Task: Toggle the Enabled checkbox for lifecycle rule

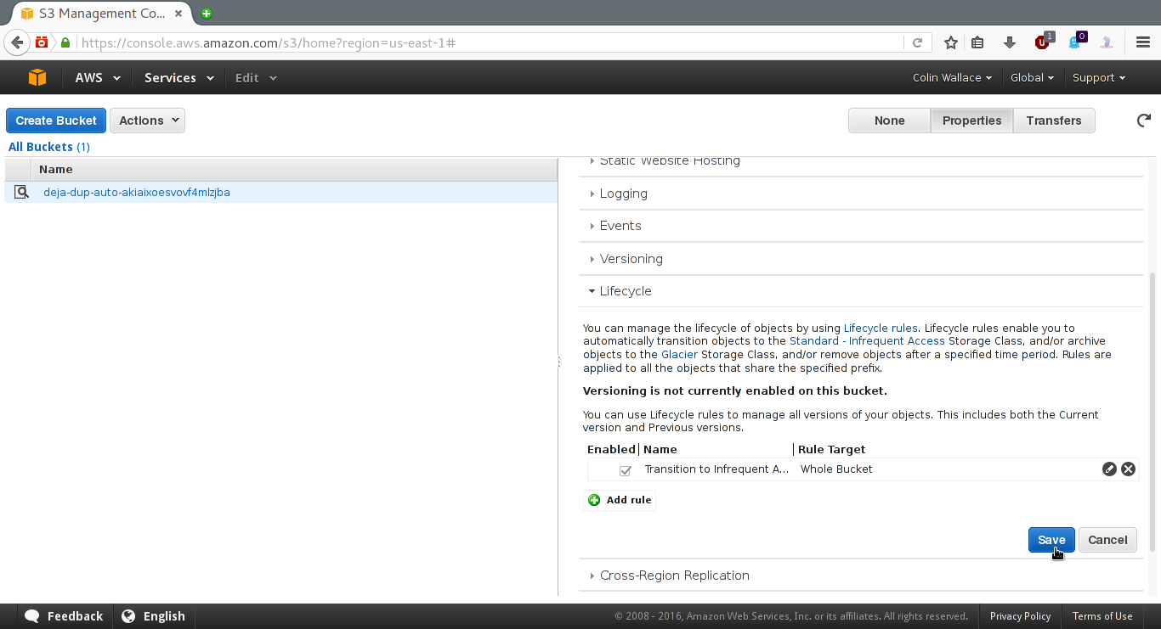Action: [626, 469]
